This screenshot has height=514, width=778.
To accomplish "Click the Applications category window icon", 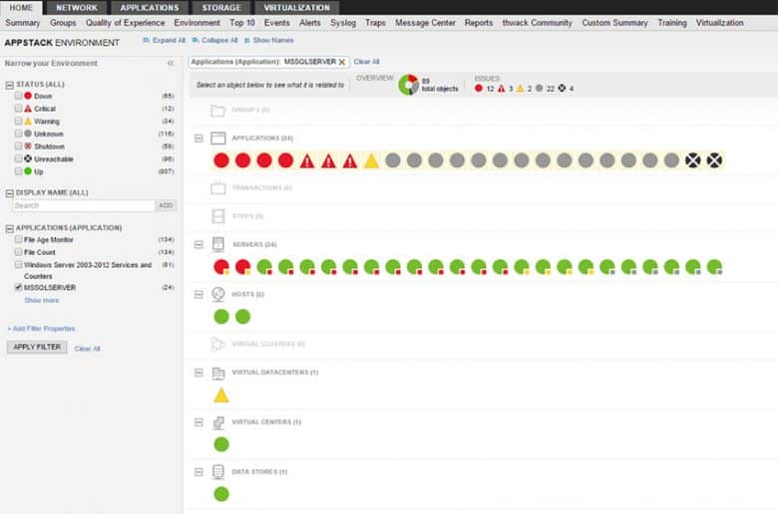I will 218,137.
